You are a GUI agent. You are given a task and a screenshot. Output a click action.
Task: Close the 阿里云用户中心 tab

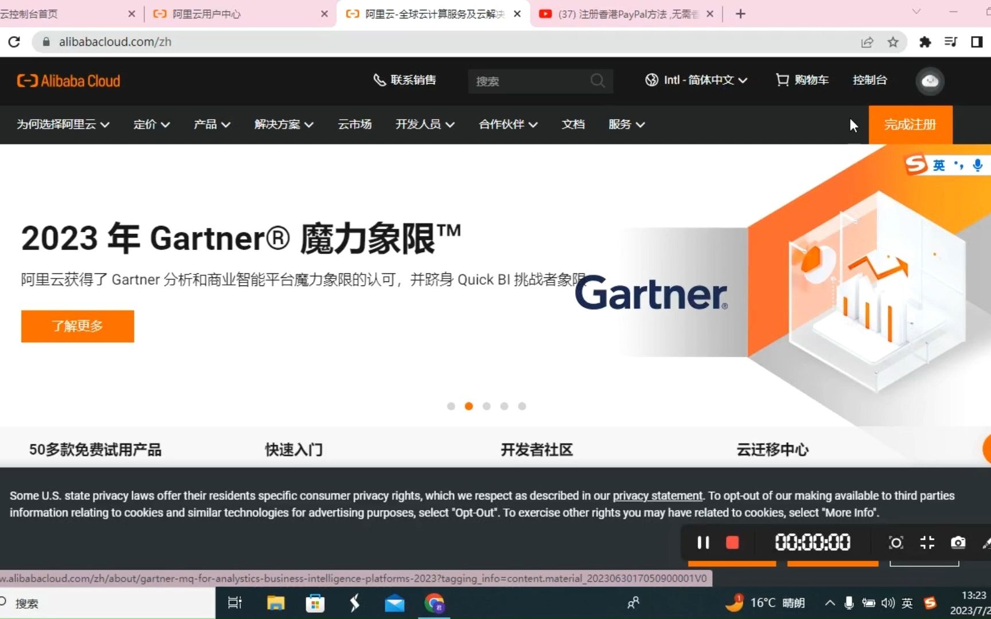[x=324, y=14]
